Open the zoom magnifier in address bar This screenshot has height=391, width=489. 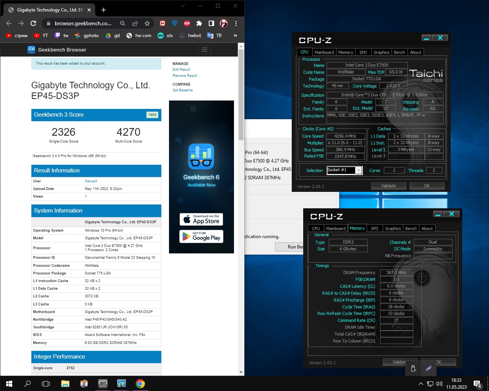point(123,23)
